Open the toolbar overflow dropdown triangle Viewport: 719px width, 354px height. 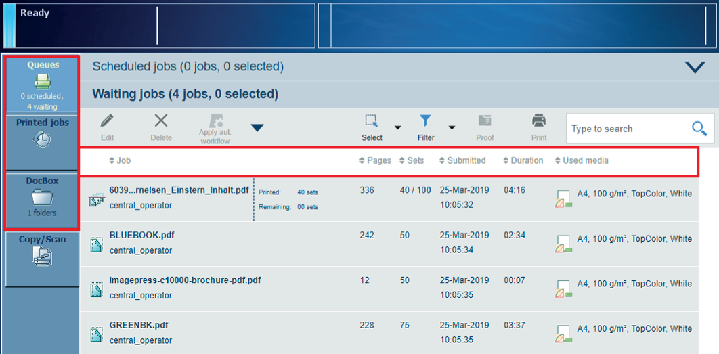pos(257,127)
